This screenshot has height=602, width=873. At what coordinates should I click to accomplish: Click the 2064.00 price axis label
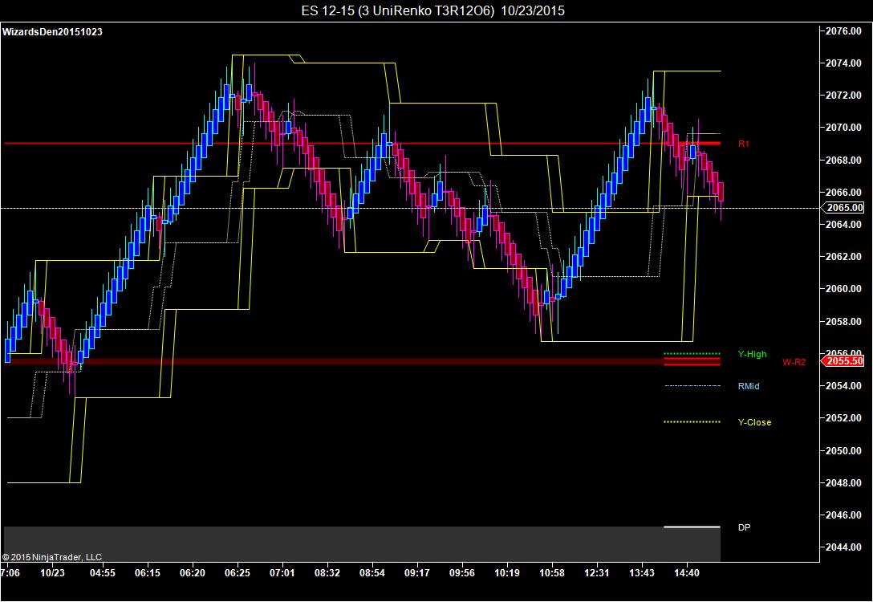[843, 225]
